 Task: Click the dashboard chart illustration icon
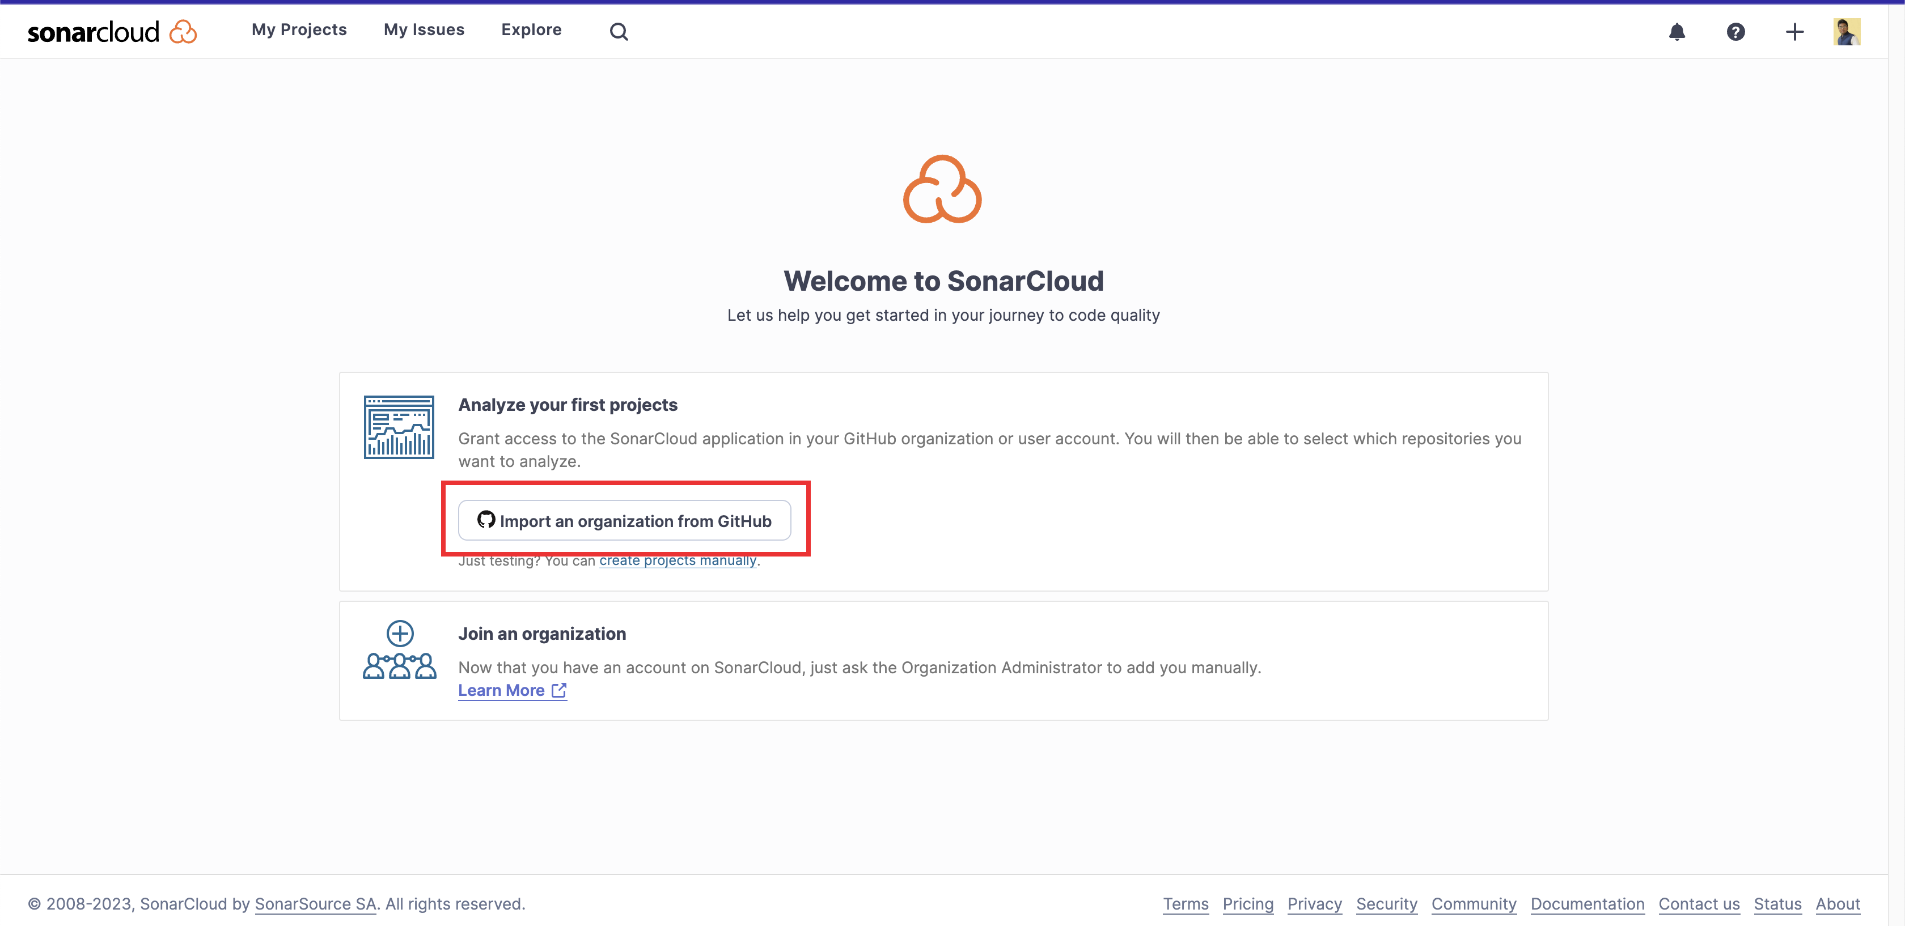pos(399,427)
